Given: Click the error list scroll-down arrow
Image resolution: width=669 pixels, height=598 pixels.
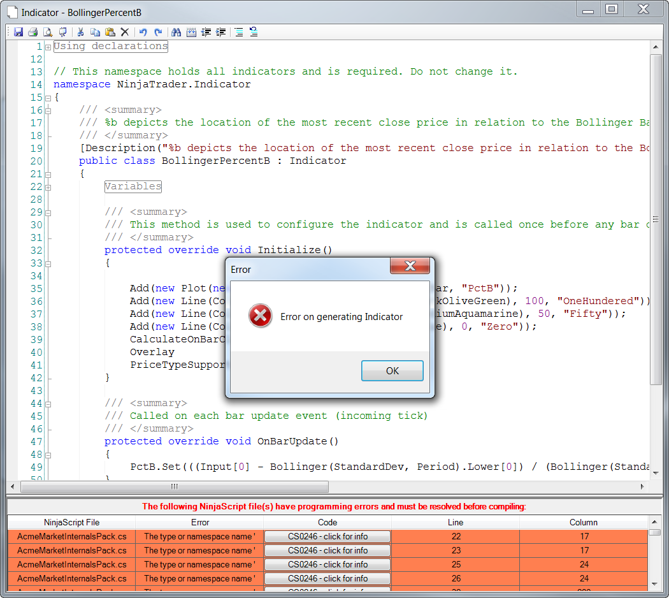Looking at the screenshot, I should pyautogui.click(x=654, y=585).
